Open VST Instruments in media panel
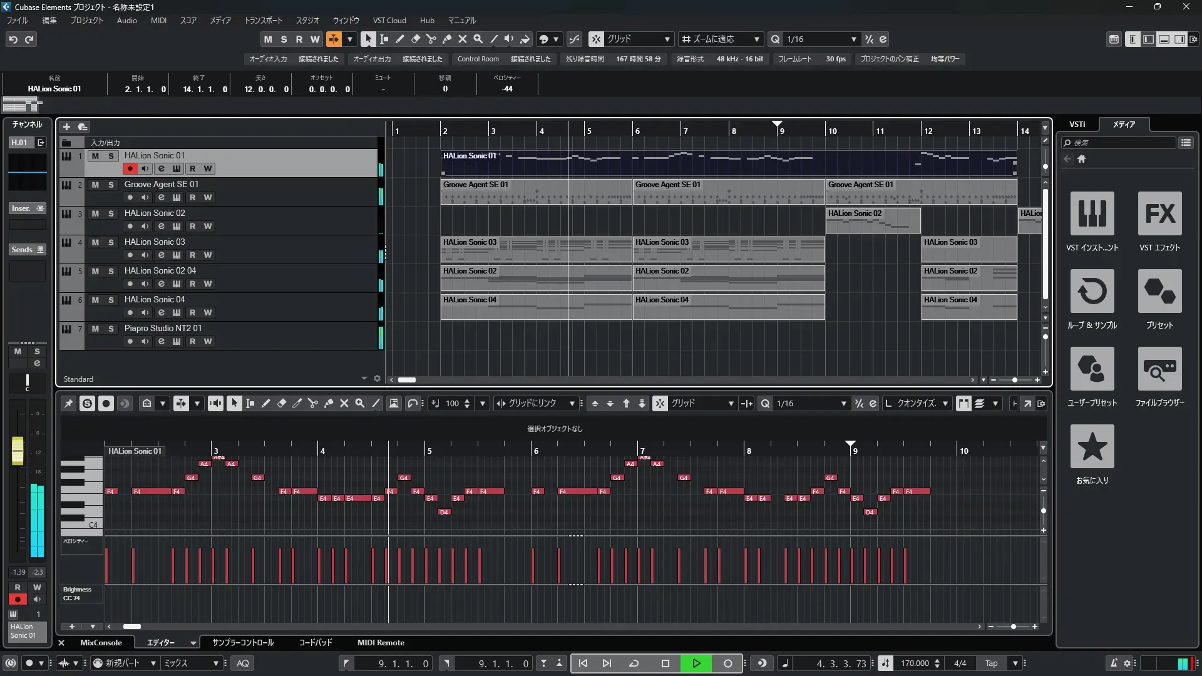Viewport: 1202px width, 676px height. click(1092, 214)
